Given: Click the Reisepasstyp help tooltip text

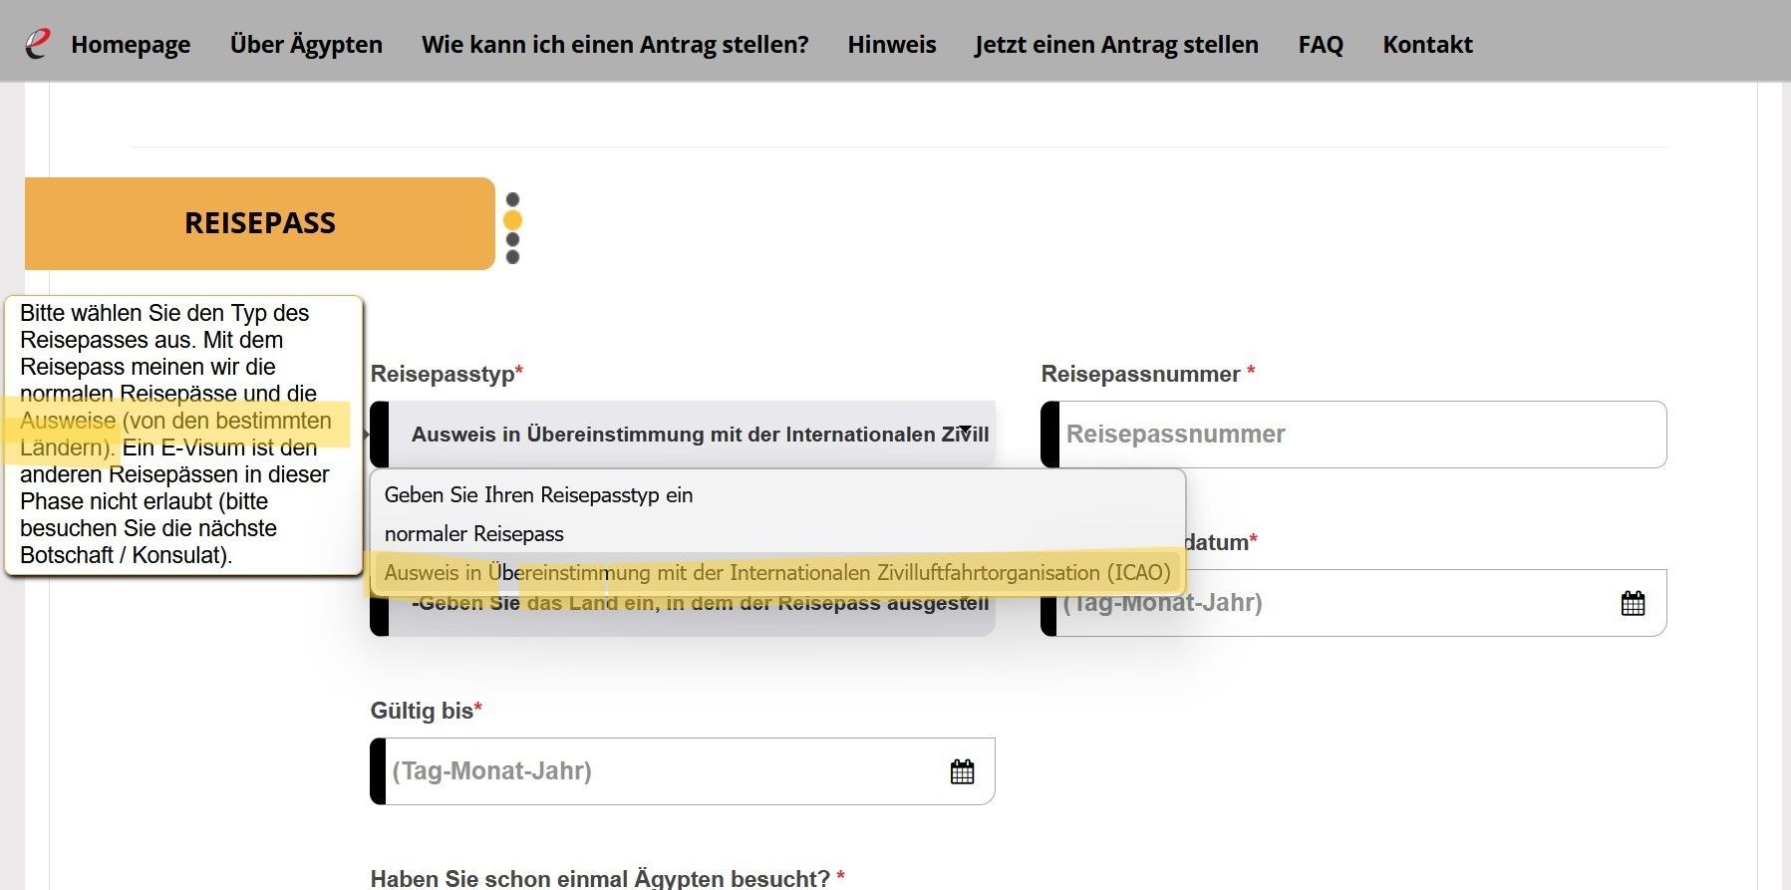Looking at the screenshot, I should click(183, 435).
